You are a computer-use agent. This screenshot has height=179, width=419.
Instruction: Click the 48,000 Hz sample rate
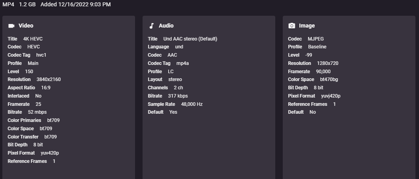(x=192, y=104)
